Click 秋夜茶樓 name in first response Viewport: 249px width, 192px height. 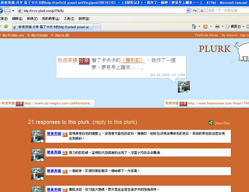[x=54, y=133]
